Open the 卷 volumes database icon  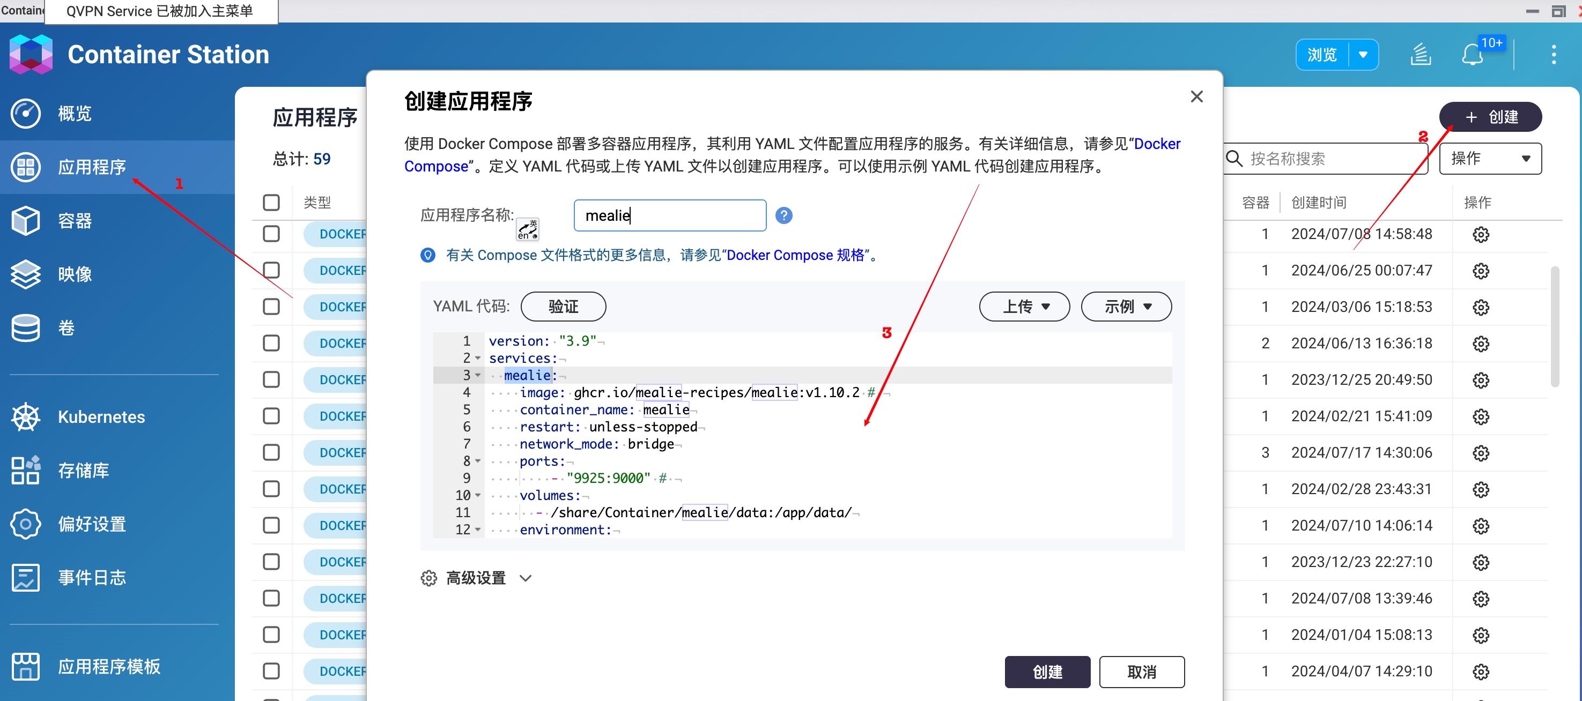coord(26,328)
